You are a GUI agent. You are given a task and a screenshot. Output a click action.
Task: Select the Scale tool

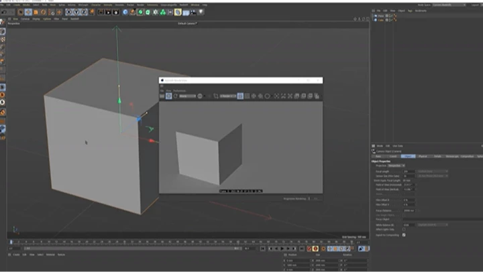(x=36, y=12)
